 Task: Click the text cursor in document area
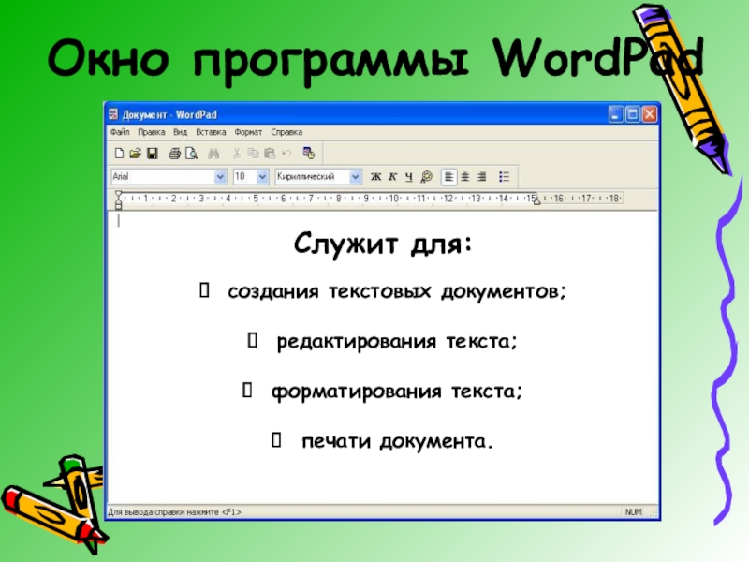[x=119, y=221]
